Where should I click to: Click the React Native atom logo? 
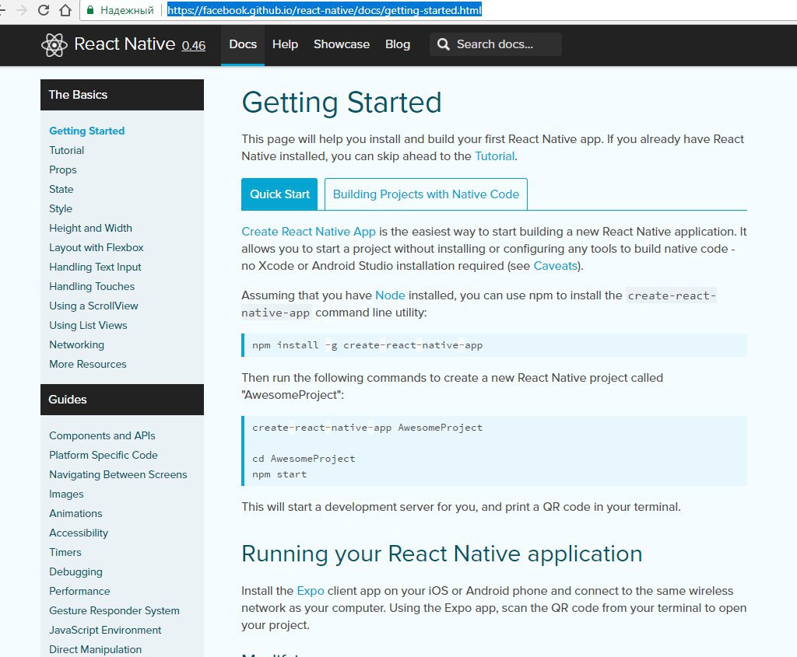54,44
